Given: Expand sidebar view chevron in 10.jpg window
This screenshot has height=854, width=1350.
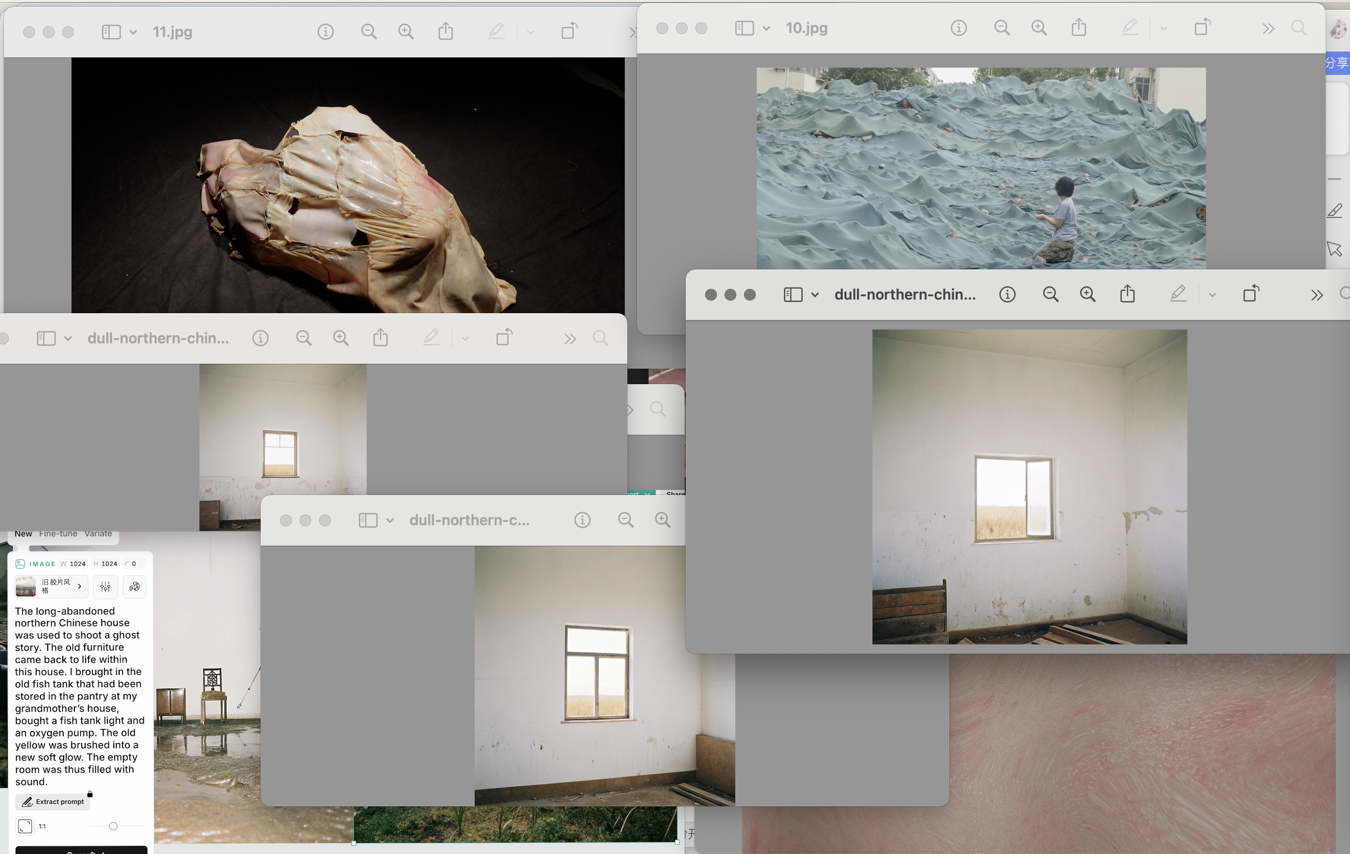Looking at the screenshot, I should coord(766,28).
